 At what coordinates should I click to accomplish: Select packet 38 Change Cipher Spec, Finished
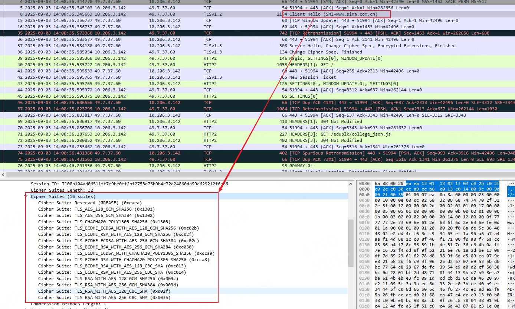257,52
